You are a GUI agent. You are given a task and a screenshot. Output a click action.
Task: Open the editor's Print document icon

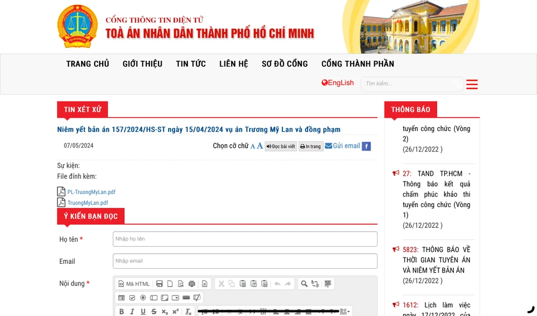coord(192,284)
